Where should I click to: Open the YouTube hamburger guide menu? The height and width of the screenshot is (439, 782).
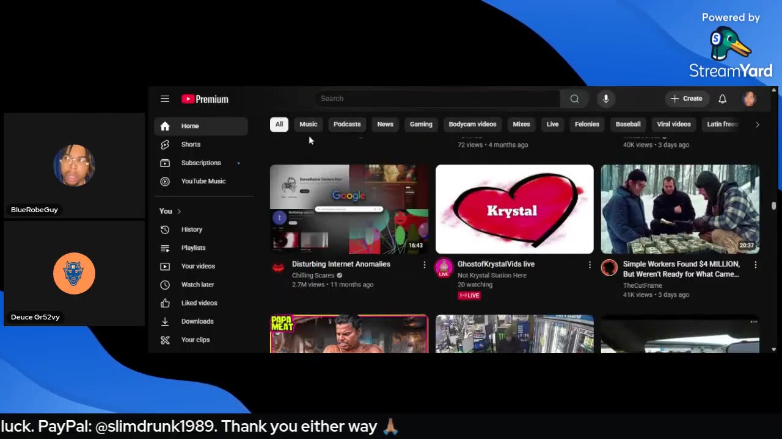point(165,99)
